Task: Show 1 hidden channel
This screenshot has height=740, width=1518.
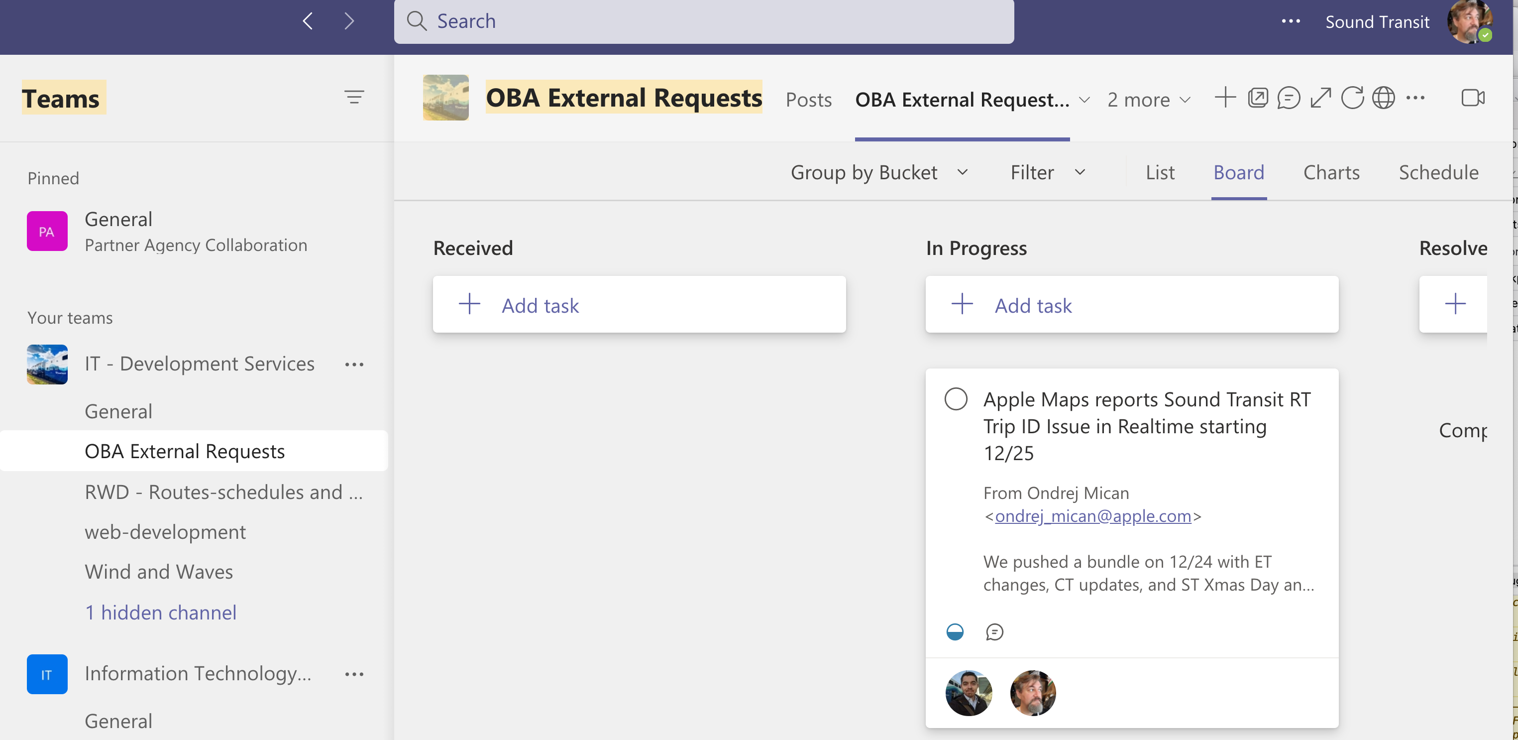Action: click(160, 612)
